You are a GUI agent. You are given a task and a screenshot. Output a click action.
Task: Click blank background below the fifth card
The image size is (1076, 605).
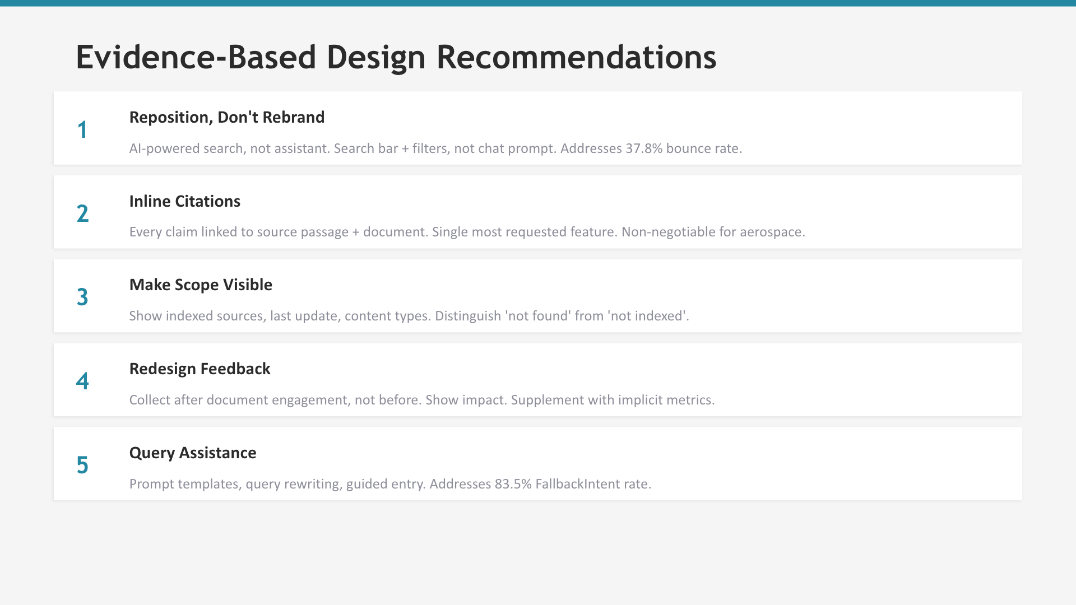tap(538, 552)
